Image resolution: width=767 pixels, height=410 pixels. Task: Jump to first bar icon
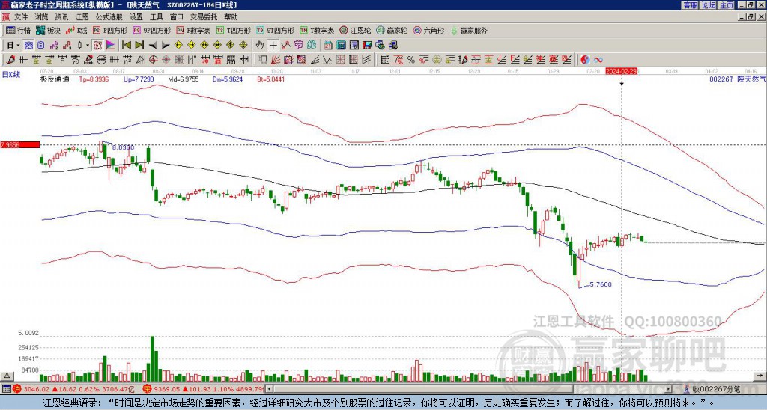(x=126, y=46)
